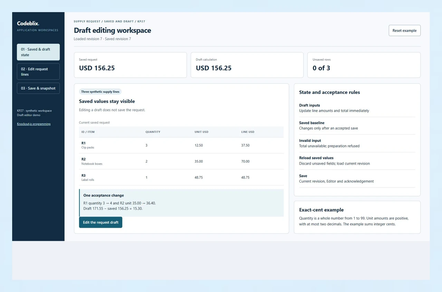This screenshot has height=292, width=442.
Task: Click the One acceptance change heading
Action: pos(104,195)
